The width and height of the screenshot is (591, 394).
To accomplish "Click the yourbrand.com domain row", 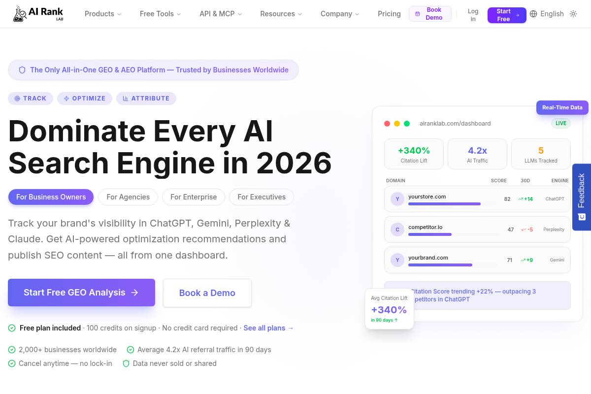I will pyautogui.click(x=477, y=260).
